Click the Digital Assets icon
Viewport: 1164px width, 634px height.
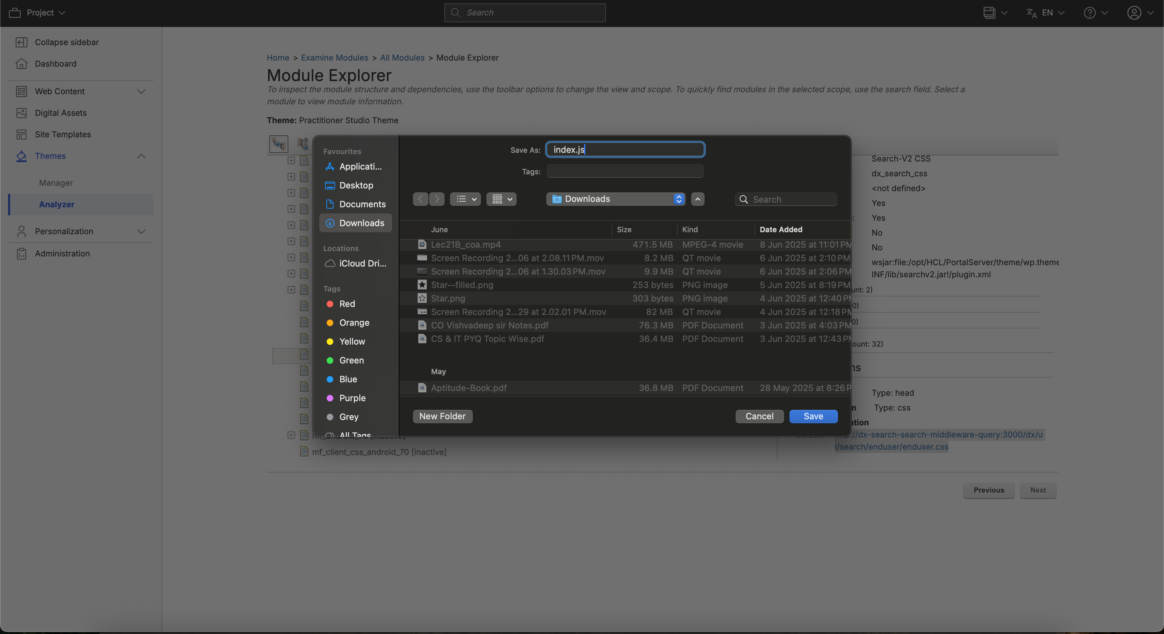coord(21,113)
